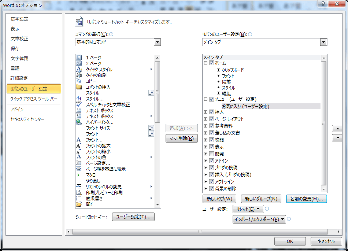Click the info icon next to リセット
The width and height of the screenshot is (348, 251).
point(267,208)
